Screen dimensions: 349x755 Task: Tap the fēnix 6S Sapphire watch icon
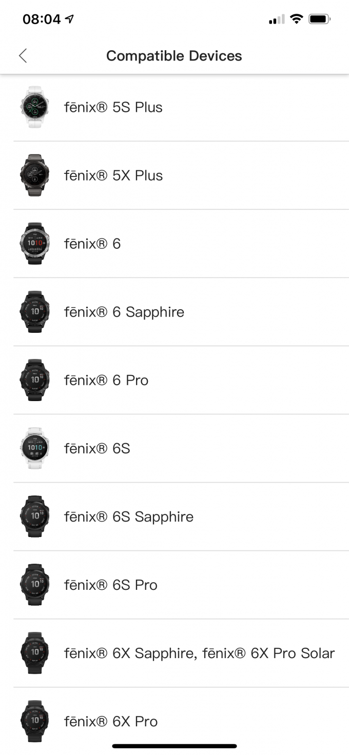click(x=35, y=516)
